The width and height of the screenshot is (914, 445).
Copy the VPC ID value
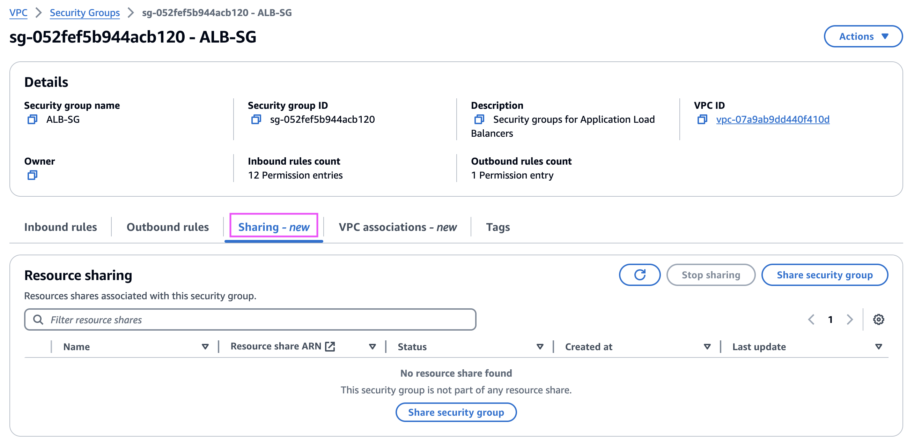pyautogui.click(x=702, y=119)
